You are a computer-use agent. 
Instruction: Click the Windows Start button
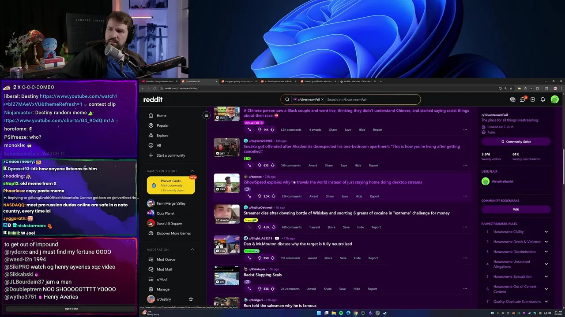point(319,313)
